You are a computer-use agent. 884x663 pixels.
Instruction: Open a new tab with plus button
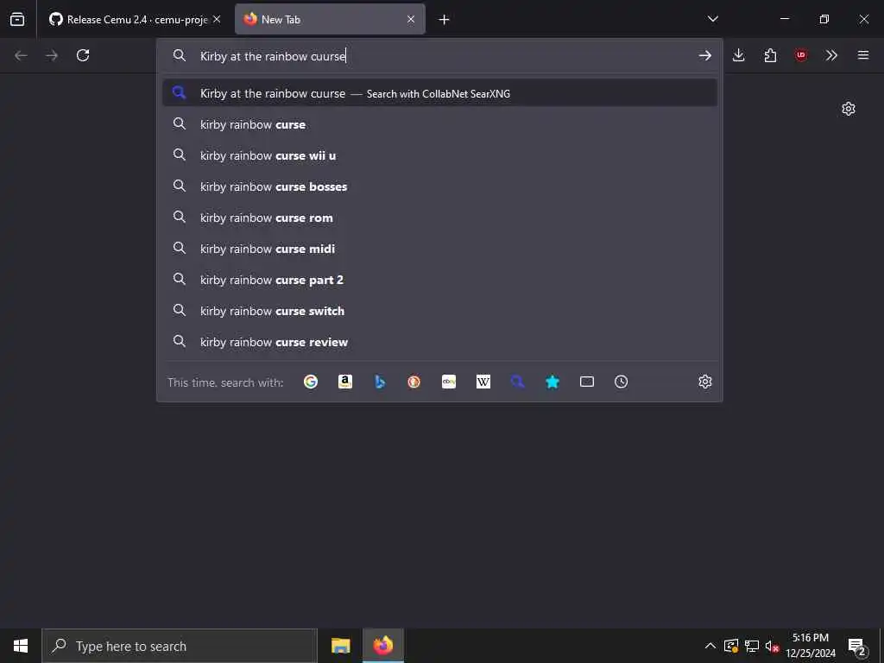pos(444,20)
